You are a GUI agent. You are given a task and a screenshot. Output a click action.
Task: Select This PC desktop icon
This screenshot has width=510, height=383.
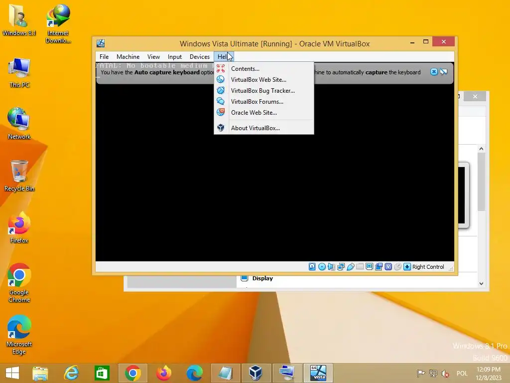(x=19, y=73)
